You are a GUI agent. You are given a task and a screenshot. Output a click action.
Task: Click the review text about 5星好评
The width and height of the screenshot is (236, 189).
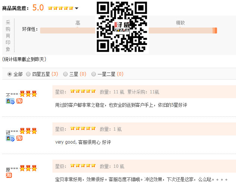click(x=121, y=105)
